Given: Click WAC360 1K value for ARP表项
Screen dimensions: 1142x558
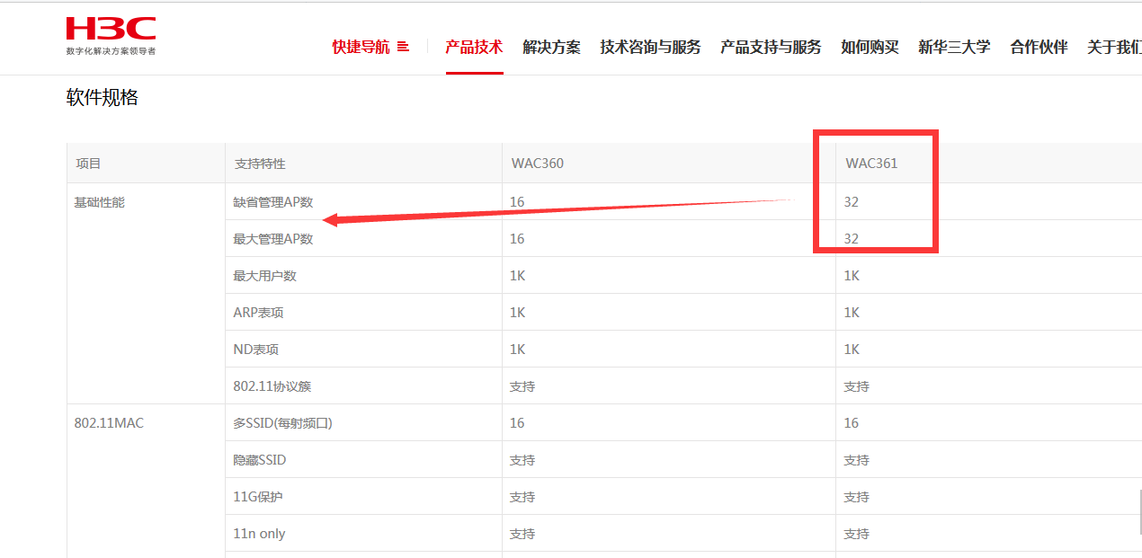Looking at the screenshot, I should click(x=518, y=313).
